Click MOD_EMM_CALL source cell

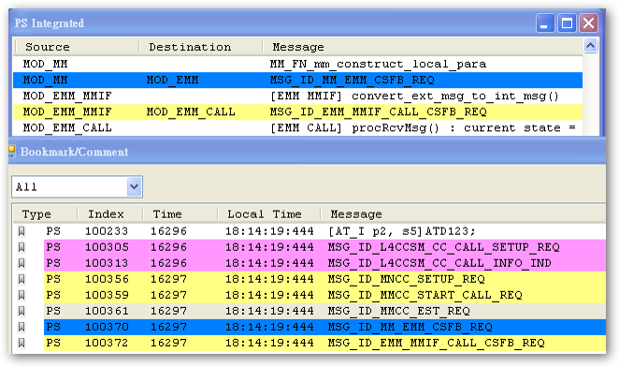point(67,128)
